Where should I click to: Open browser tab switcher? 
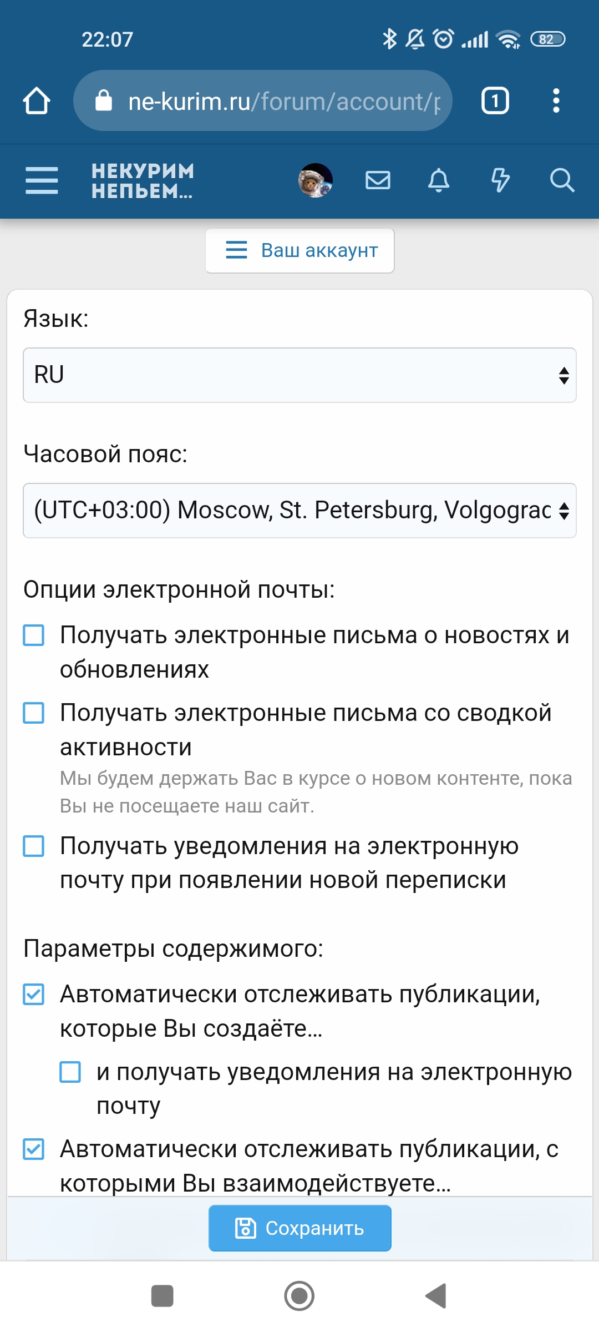[x=495, y=101]
